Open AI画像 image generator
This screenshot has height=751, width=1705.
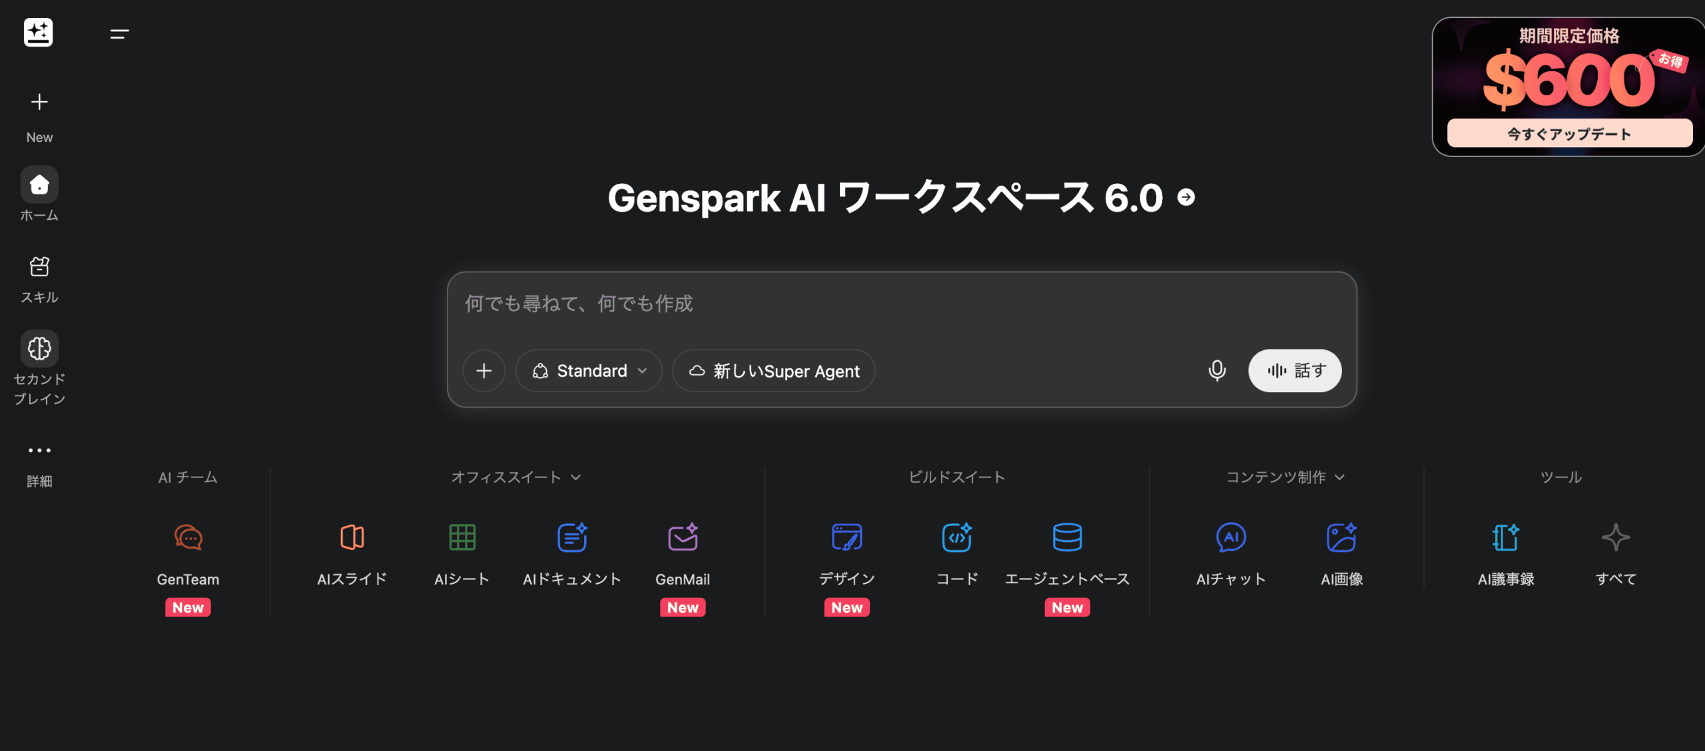1342,554
